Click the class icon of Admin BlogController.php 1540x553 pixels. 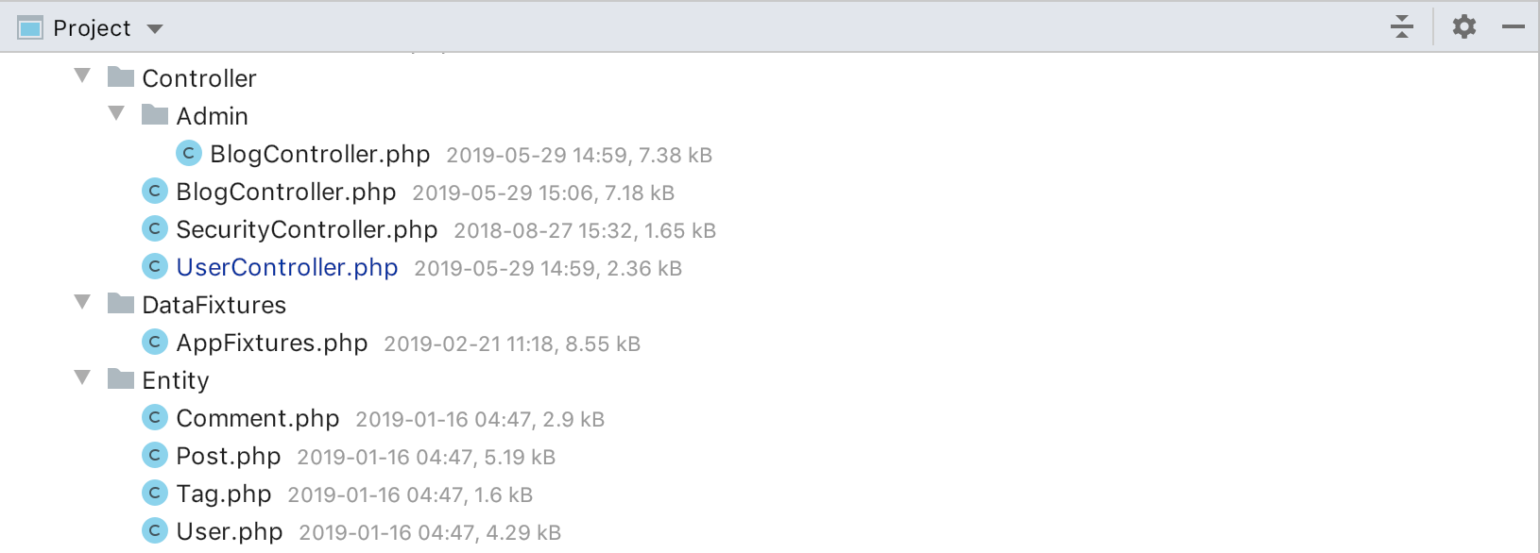(189, 153)
